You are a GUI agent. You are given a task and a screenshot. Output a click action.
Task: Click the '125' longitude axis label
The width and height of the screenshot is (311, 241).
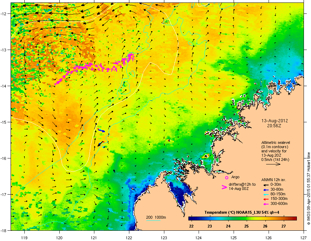point(234,237)
